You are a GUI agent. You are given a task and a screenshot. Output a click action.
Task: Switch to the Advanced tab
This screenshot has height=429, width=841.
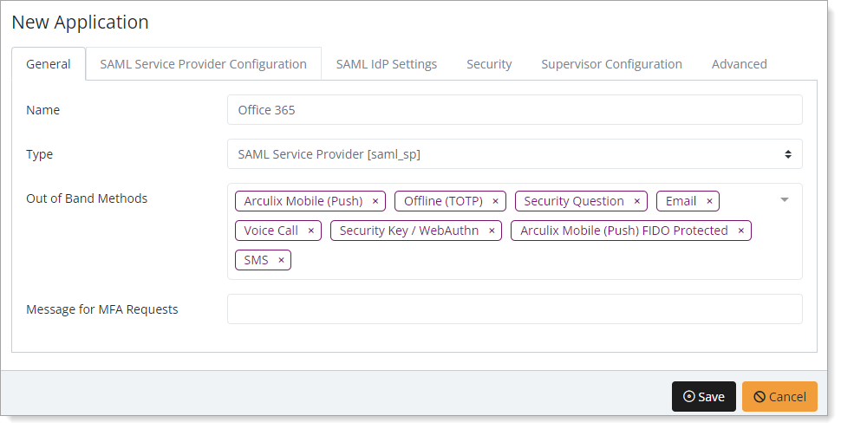[x=739, y=64]
